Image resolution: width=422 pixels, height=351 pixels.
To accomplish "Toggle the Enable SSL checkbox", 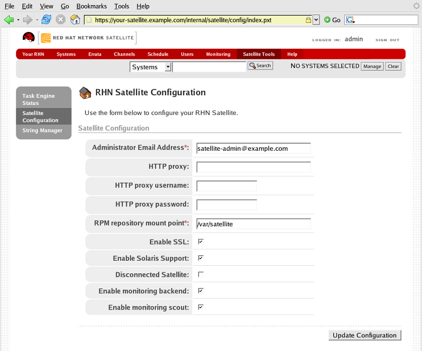I will 201,242.
